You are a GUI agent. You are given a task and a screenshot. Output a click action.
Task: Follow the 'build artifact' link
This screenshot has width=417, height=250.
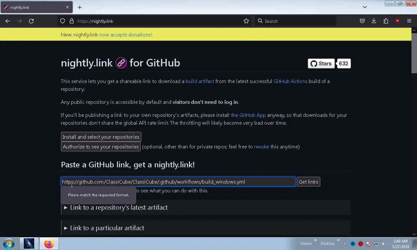point(200,81)
